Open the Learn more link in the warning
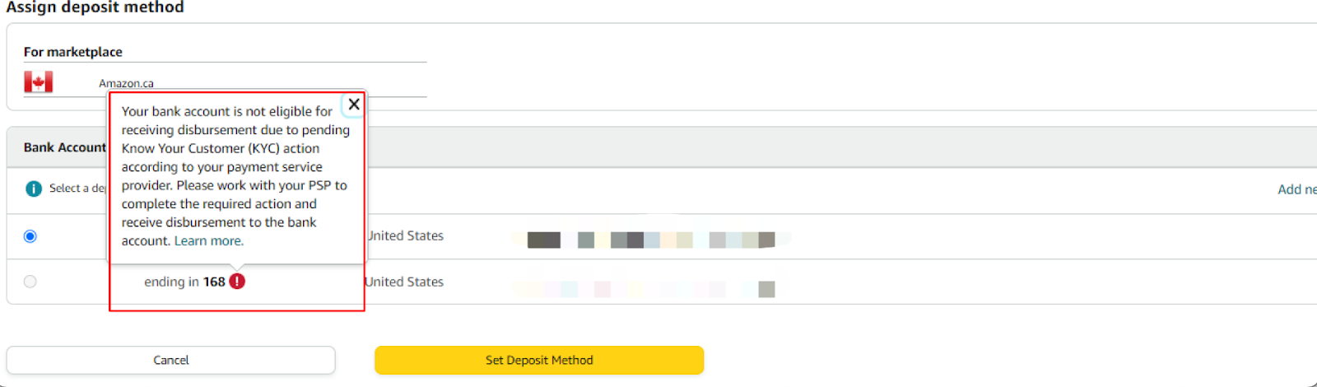 point(209,241)
